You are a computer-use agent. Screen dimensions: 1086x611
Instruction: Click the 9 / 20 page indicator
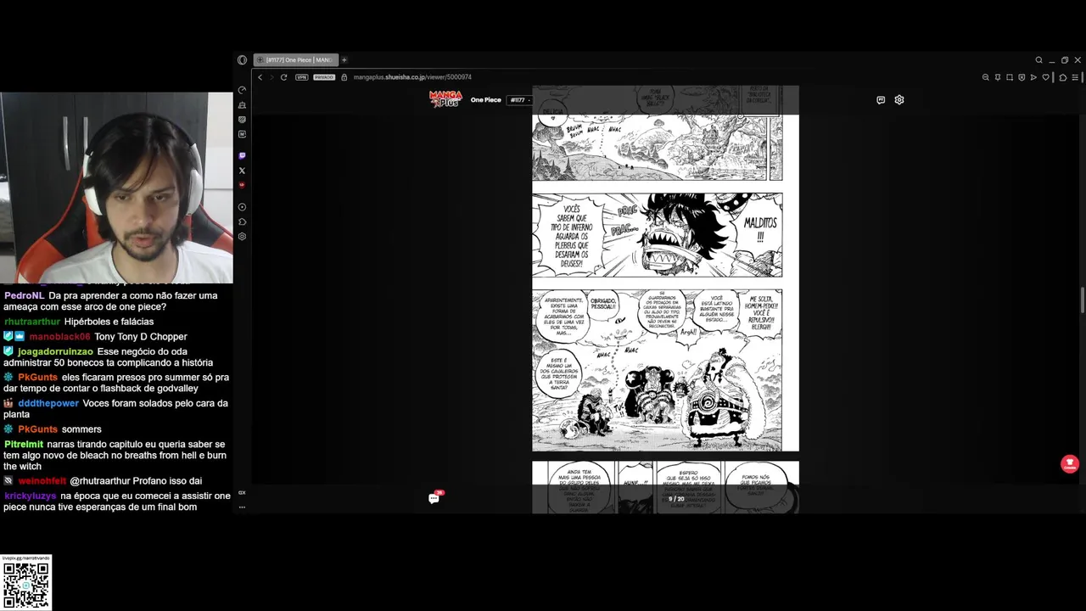point(676,499)
